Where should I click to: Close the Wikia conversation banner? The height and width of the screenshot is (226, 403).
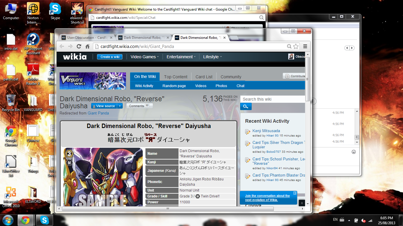pos(295,193)
